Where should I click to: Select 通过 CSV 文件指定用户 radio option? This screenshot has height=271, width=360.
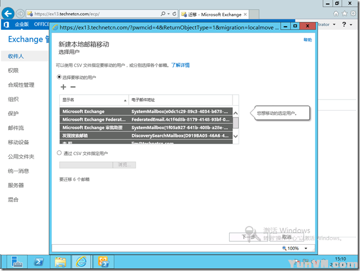[x=59, y=153]
